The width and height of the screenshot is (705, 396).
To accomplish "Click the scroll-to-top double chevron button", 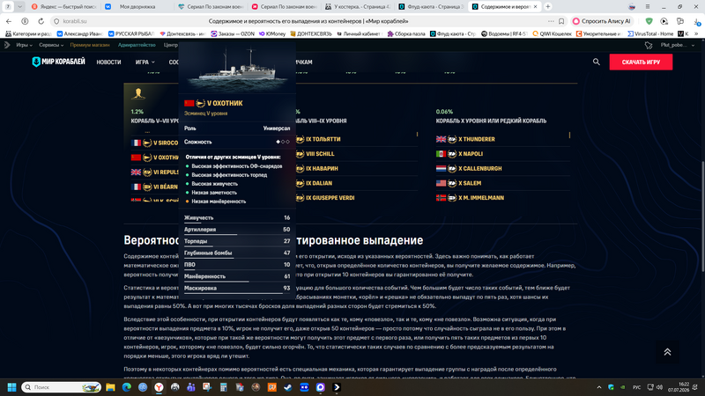I will click(667, 352).
